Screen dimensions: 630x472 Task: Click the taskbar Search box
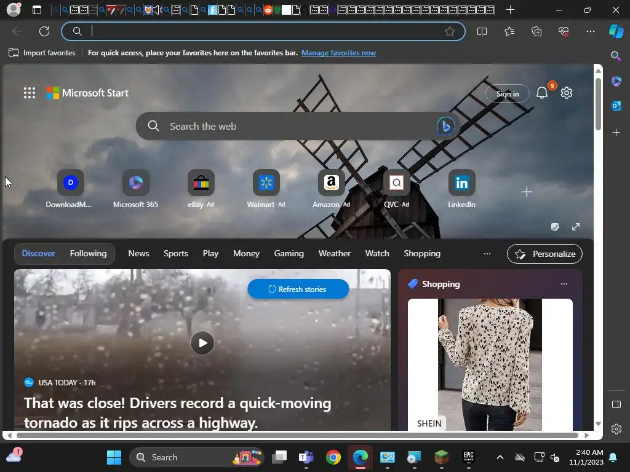point(196,457)
